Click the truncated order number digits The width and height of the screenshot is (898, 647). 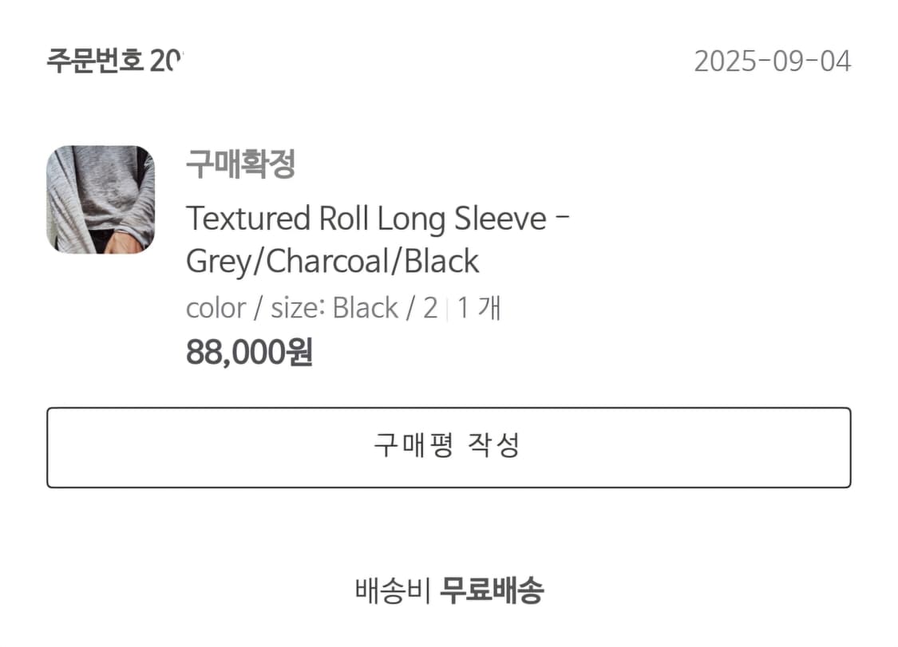[166, 61]
